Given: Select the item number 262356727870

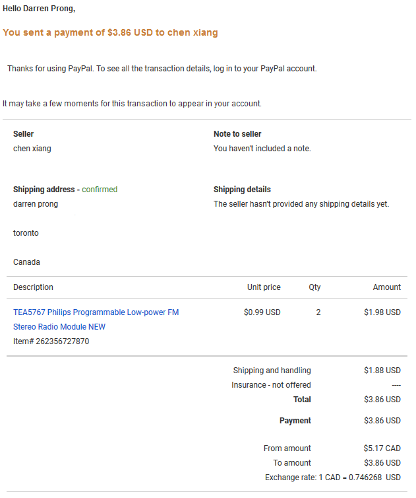Looking at the screenshot, I should coord(51,341).
